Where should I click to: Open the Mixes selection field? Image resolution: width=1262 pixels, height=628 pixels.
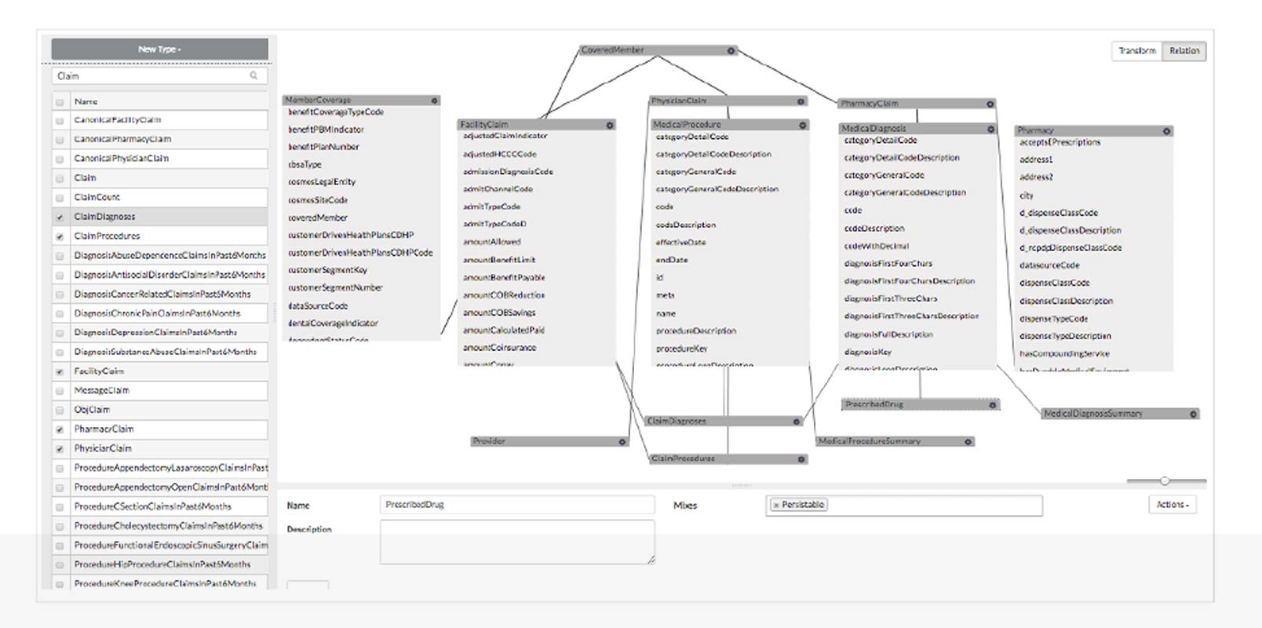[x=934, y=506]
